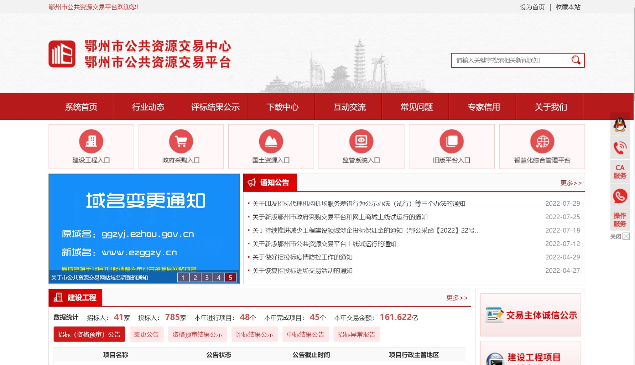Select carousel slide 3
Viewport: 635px width, 365px height.
pyautogui.click(x=207, y=277)
